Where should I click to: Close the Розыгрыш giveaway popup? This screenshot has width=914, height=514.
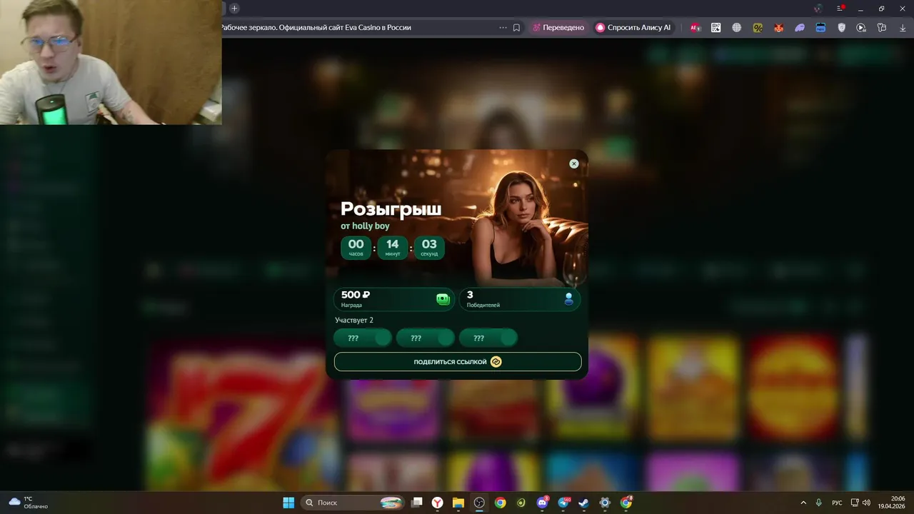point(574,163)
